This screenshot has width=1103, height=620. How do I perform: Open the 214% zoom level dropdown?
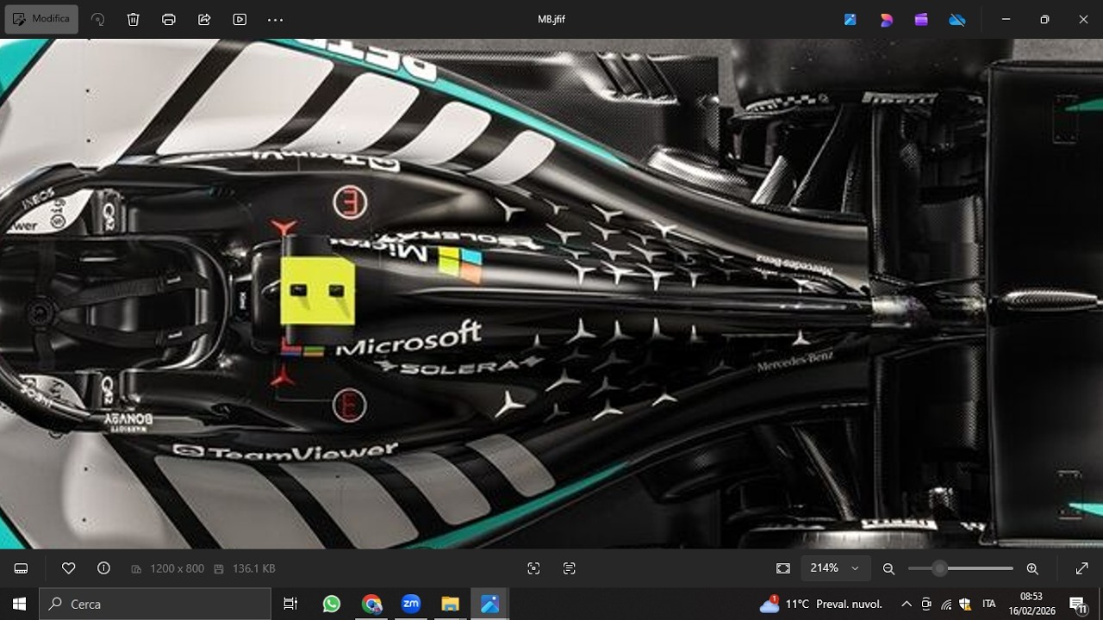(834, 568)
